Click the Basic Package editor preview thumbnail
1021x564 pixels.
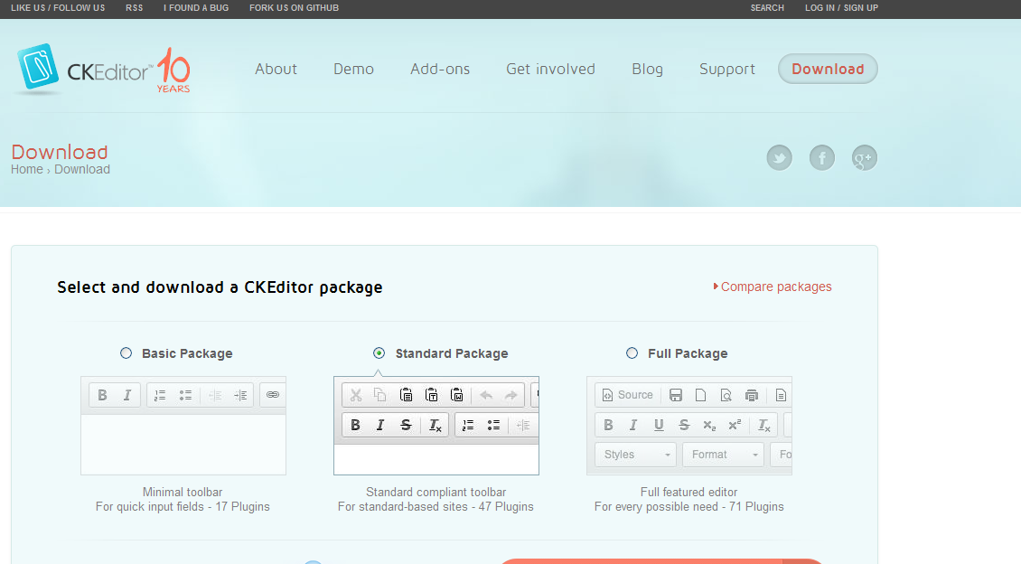coord(183,426)
